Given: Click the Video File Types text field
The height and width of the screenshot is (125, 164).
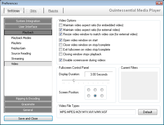Looking at the screenshot, I should click(x=98, y=112).
